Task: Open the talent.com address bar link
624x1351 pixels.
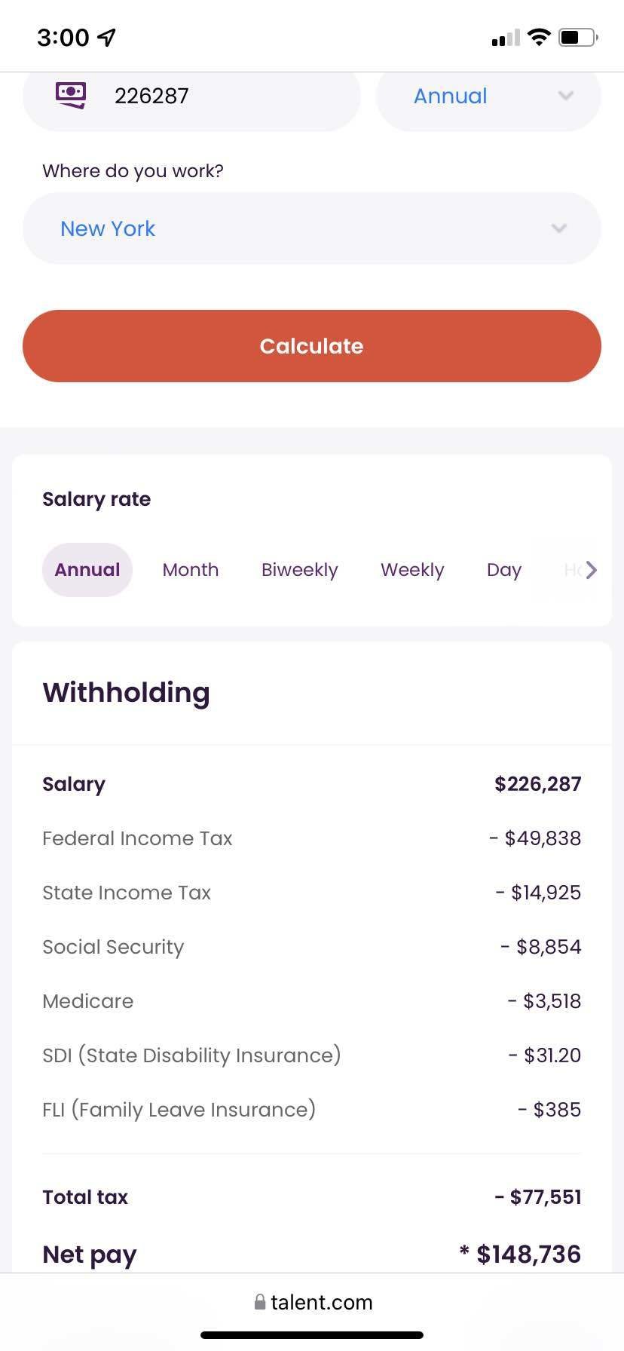Action: click(x=323, y=1302)
